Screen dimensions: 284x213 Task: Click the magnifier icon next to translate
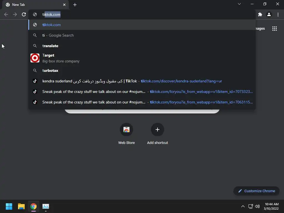point(35,46)
